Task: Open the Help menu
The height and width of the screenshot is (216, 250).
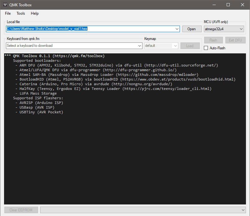Action: point(35,13)
